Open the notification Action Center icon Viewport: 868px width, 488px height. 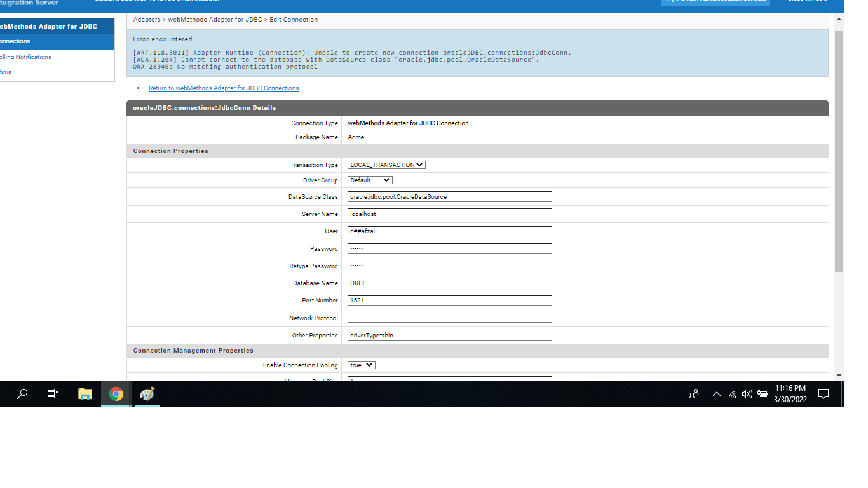point(824,394)
